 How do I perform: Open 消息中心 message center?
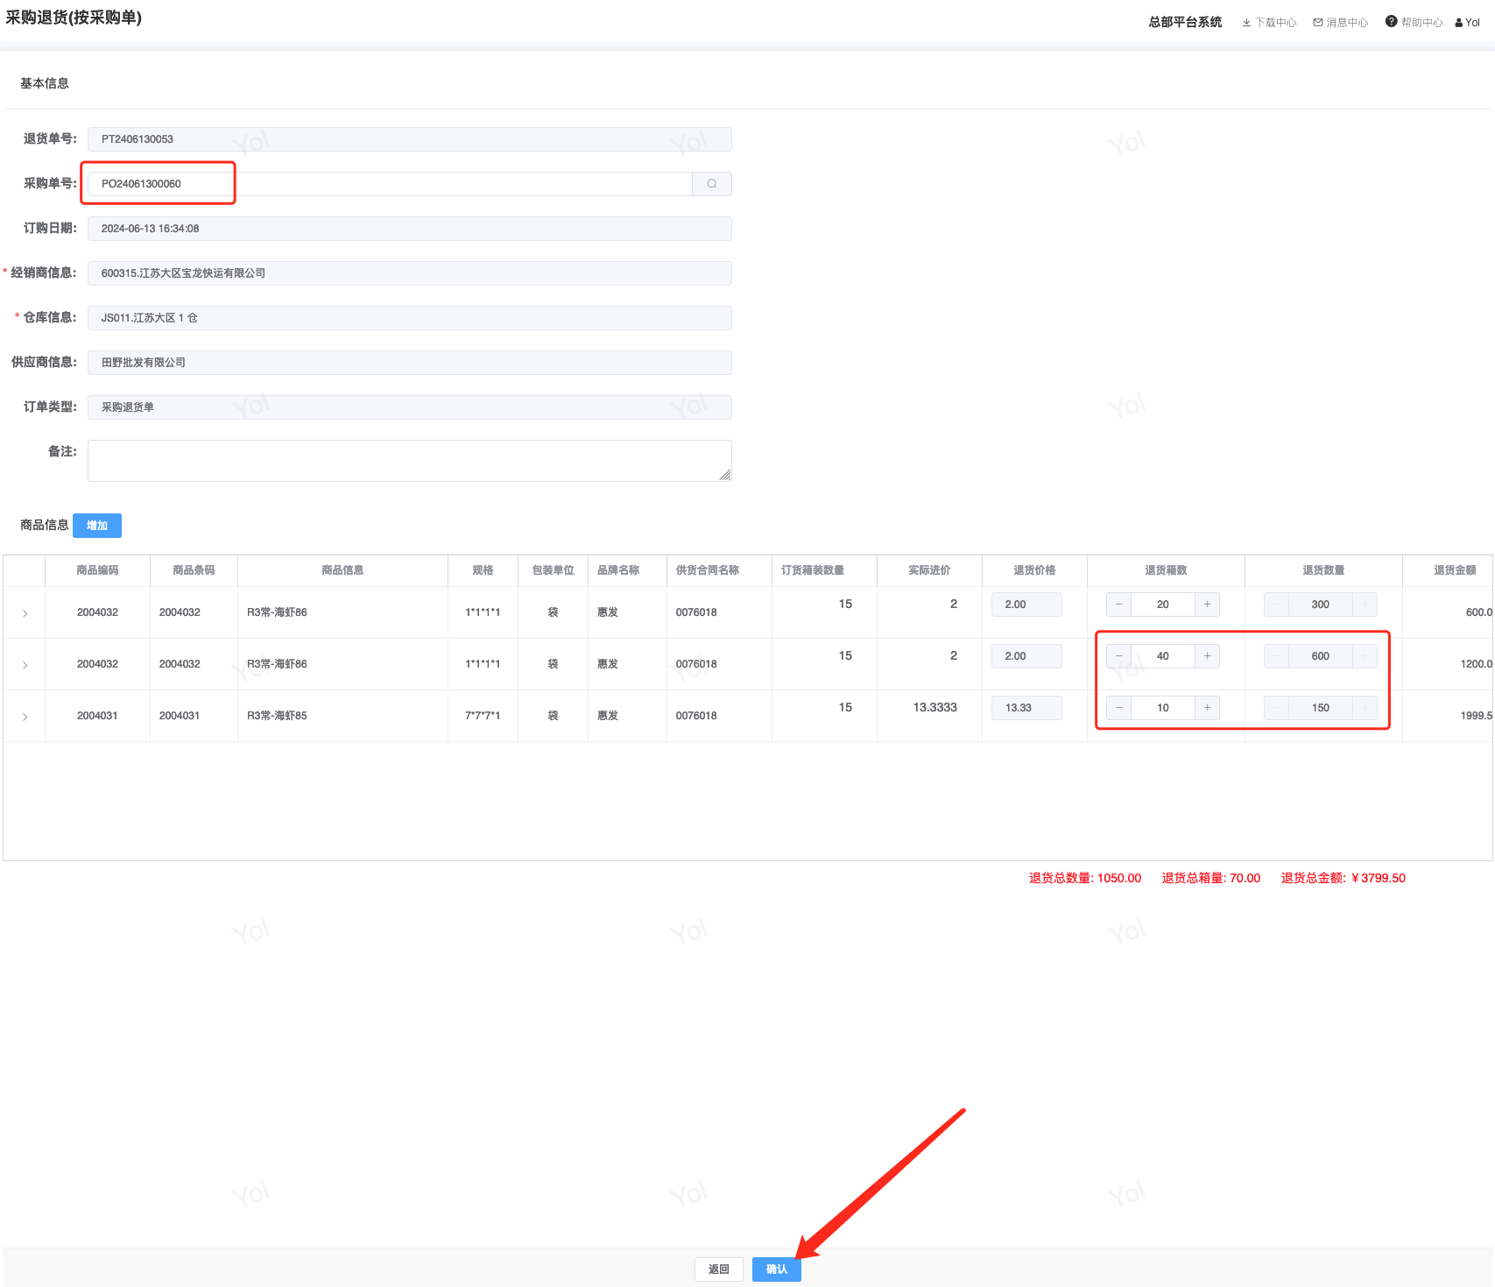[x=1341, y=22]
